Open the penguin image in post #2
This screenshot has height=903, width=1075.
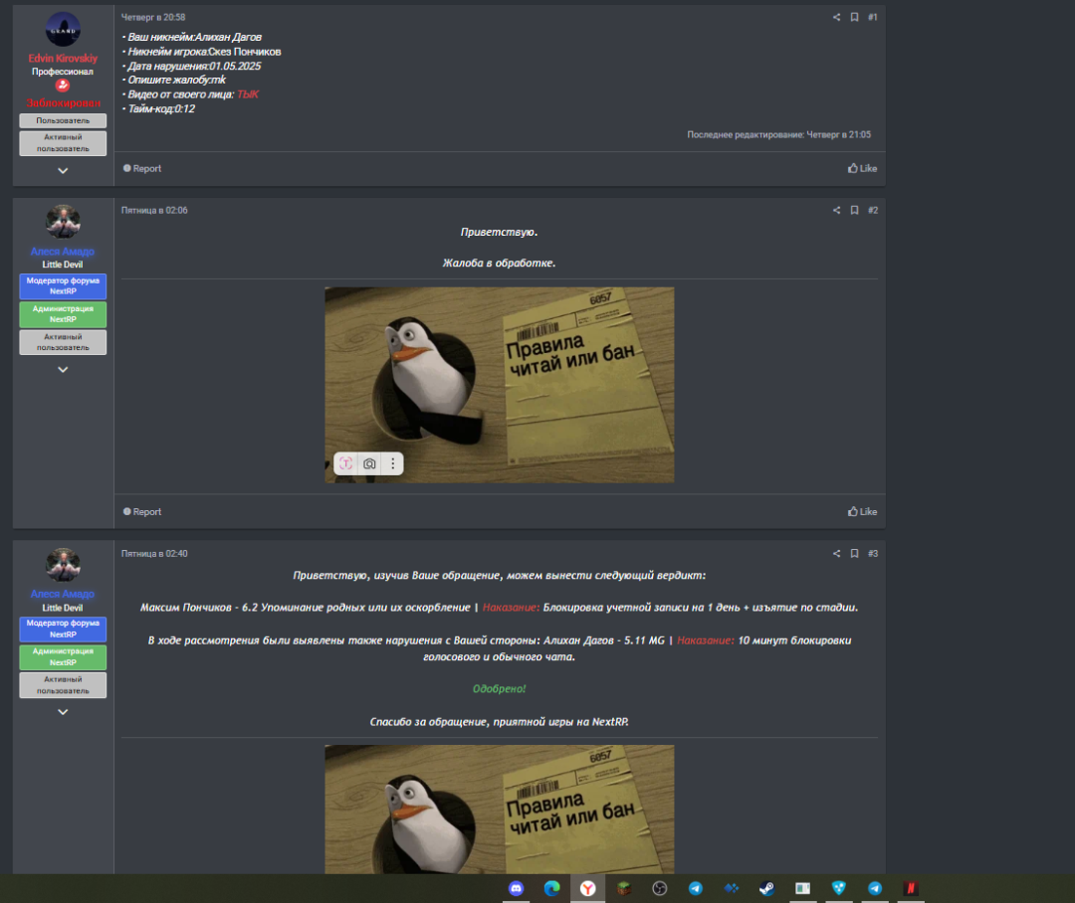click(499, 384)
